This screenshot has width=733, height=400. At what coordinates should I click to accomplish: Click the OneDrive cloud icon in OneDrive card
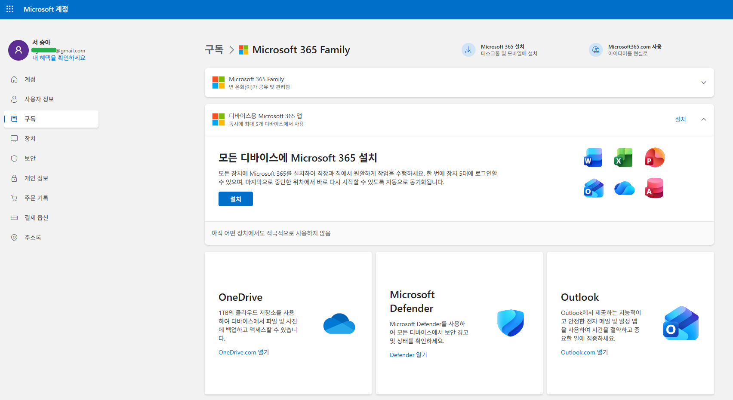pos(339,324)
